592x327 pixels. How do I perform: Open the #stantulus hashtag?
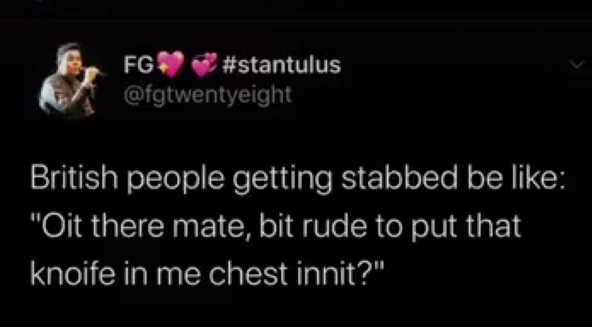tap(282, 65)
